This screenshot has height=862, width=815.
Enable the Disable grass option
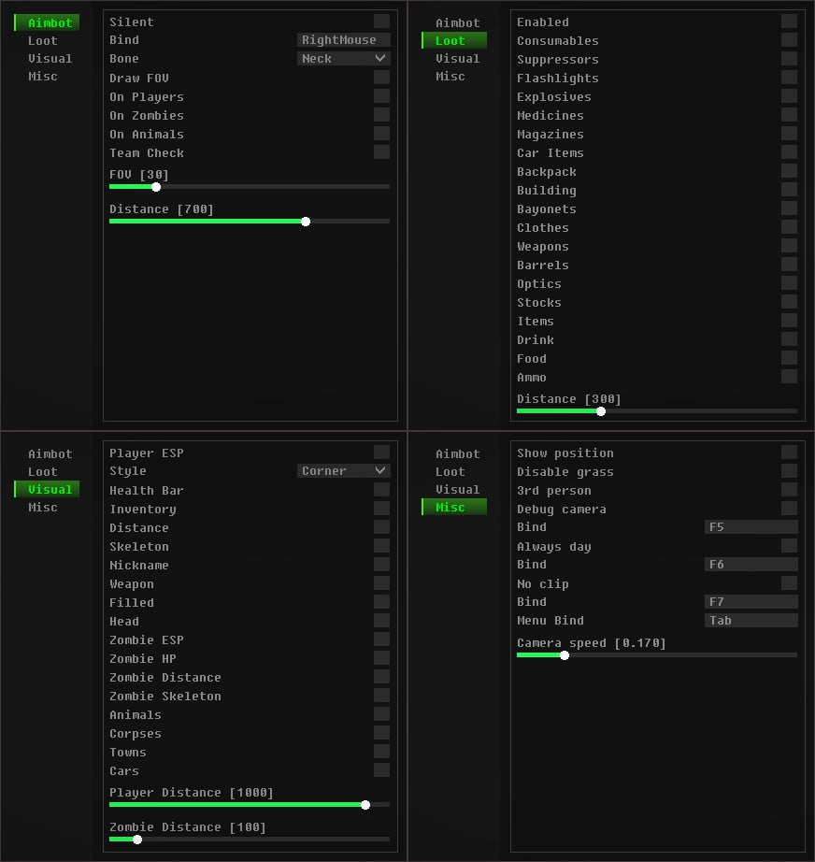[x=790, y=470]
